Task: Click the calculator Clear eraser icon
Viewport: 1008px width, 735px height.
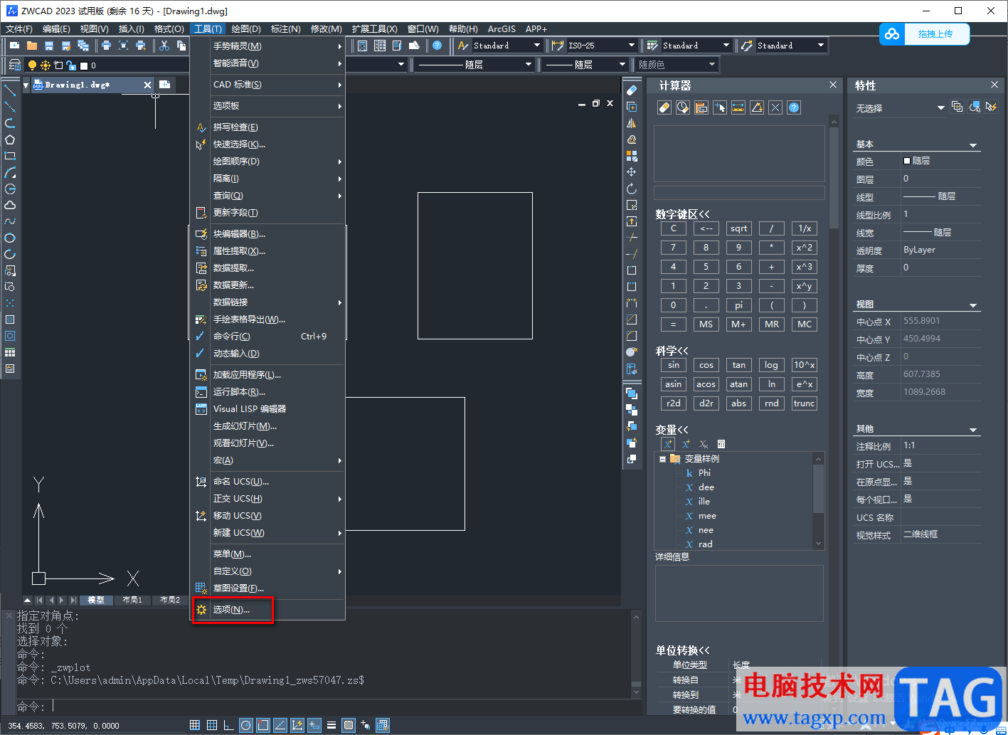Action: 664,107
